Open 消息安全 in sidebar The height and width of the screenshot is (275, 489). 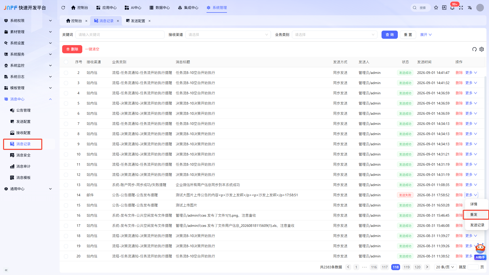(x=23, y=155)
